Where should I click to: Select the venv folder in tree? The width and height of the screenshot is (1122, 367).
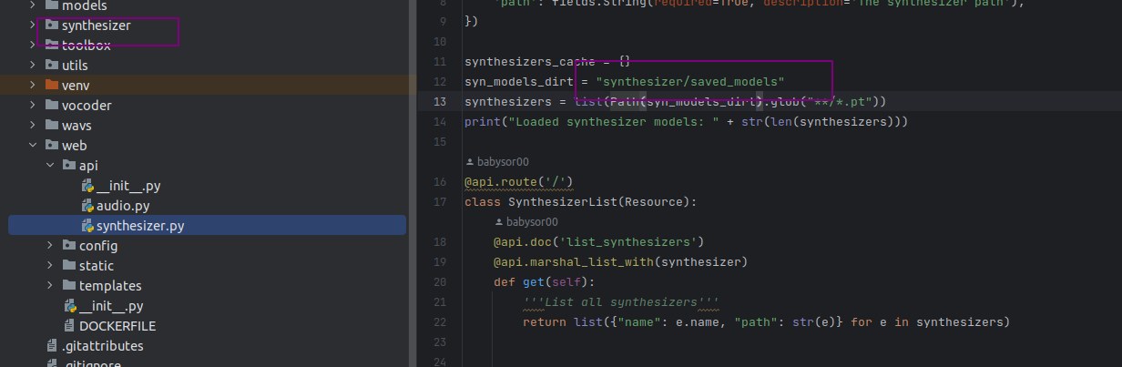(75, 86)
